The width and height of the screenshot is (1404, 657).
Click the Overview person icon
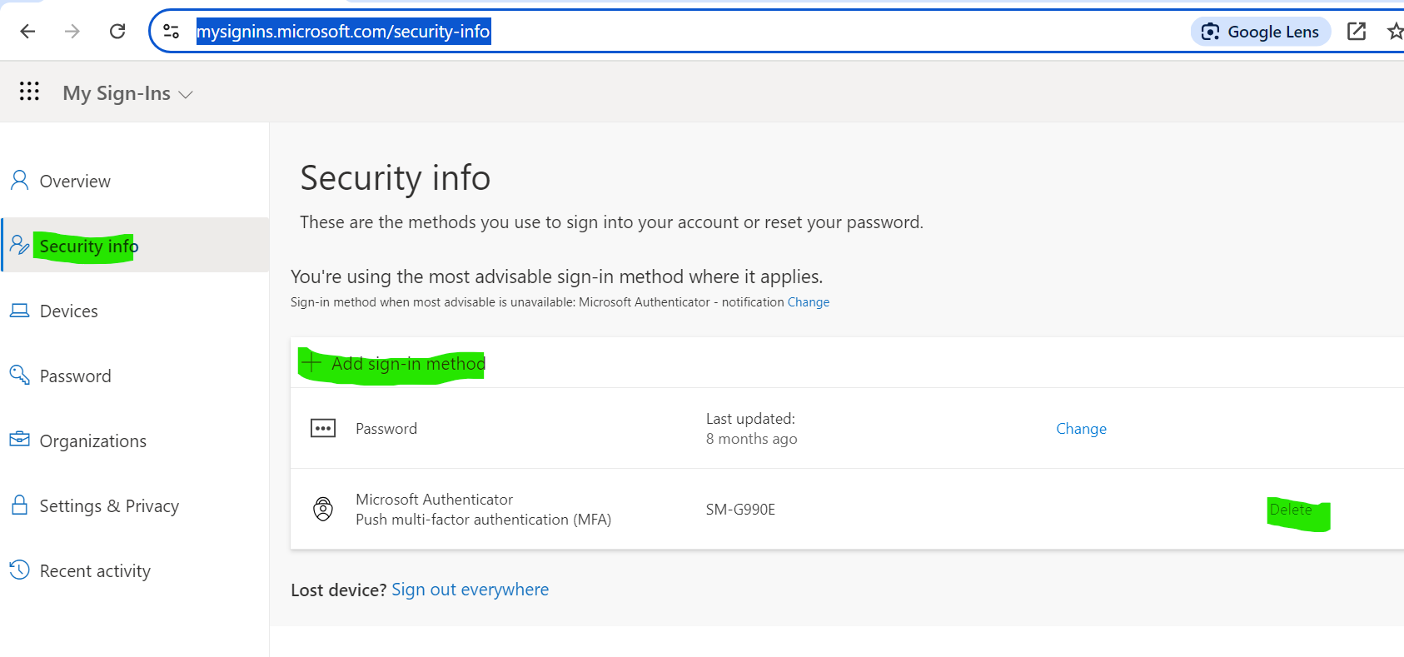click(19, 181)
